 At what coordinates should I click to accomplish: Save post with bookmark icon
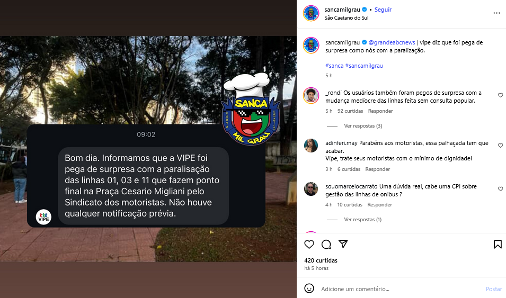(x=498, y=245)
